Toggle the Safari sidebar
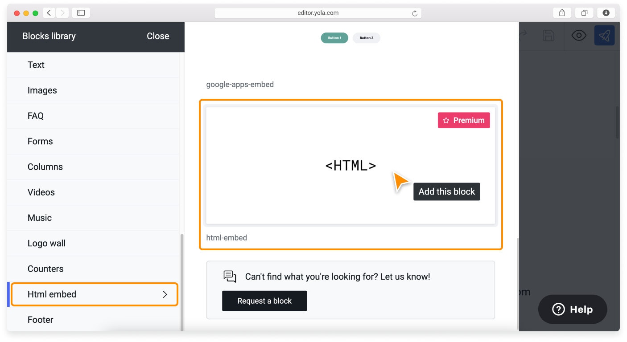Screen dimensions: 627x342 point(81,12)
